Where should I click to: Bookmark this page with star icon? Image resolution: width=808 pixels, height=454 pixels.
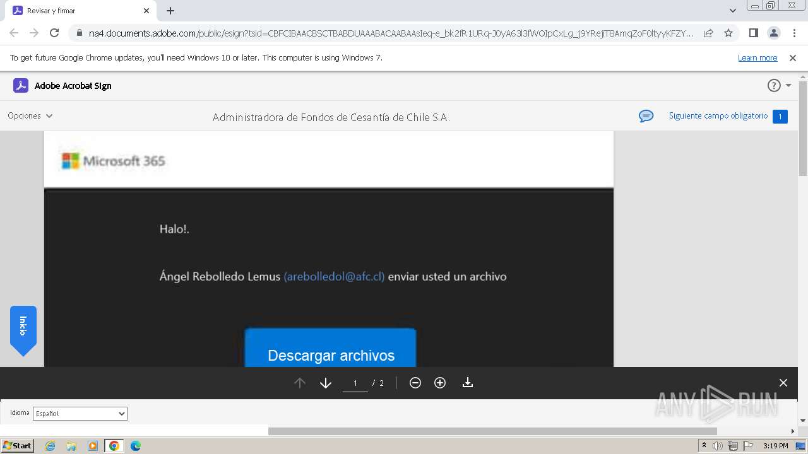728,33
